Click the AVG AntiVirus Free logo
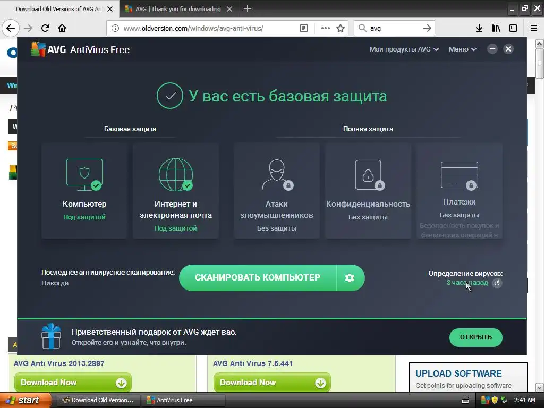 (x=80, y=49)
